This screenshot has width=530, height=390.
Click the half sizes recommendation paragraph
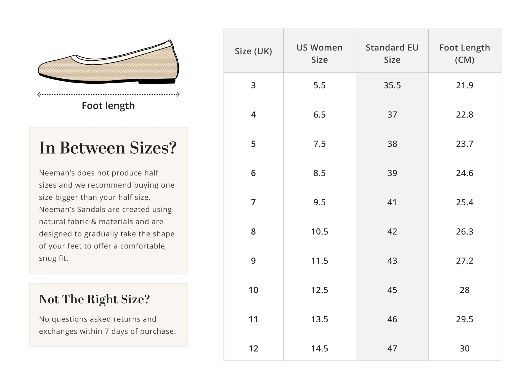pyautogui.click(x=107, y=215)
